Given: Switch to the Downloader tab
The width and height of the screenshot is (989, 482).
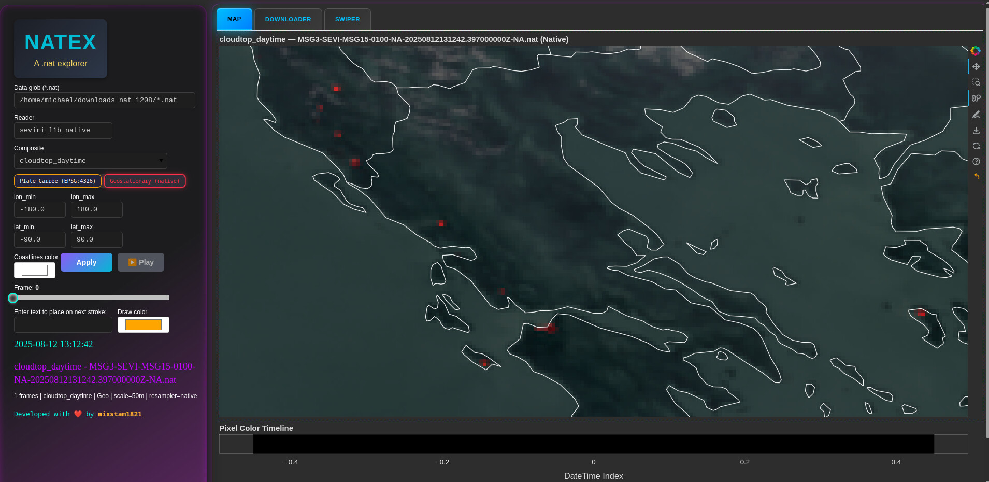Looking at the screenshot, I should point(288,19).
